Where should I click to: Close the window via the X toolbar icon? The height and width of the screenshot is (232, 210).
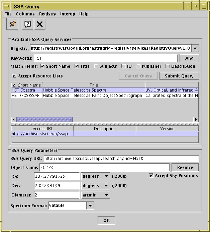click(x=40, y=24)
